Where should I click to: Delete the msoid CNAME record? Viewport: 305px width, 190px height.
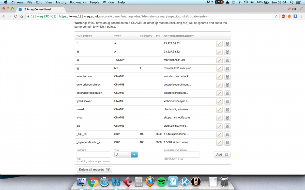pos(227,110)
